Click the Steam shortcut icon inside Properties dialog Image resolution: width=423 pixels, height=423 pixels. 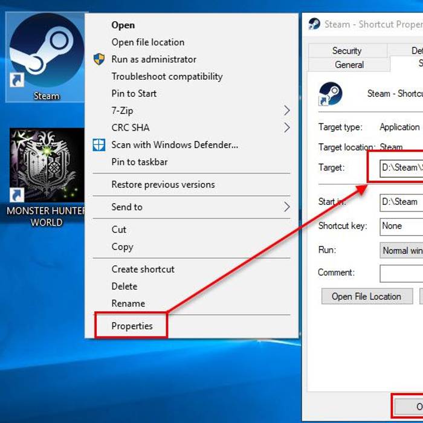click(x=330, y=94)
